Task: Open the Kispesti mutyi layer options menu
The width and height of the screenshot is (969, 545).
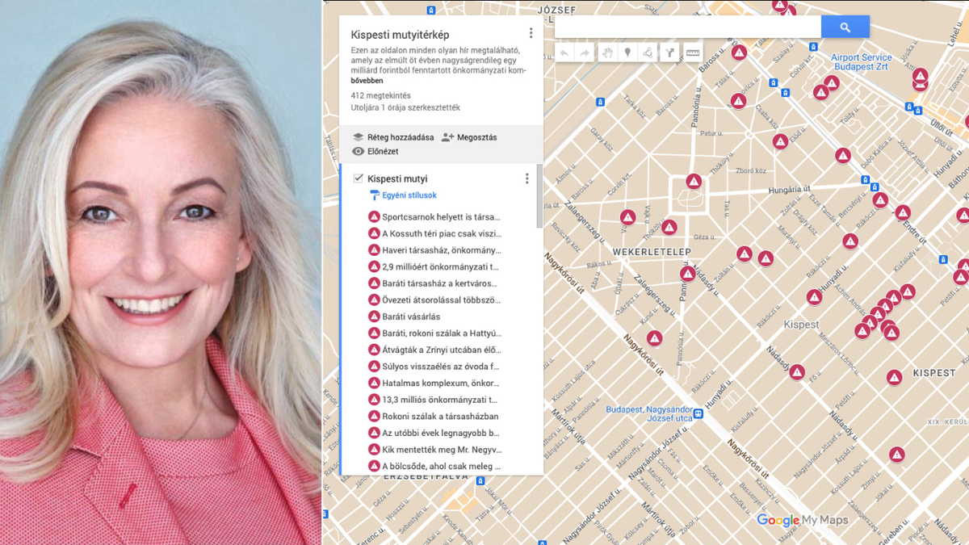Action: click(x=527, y=178)
